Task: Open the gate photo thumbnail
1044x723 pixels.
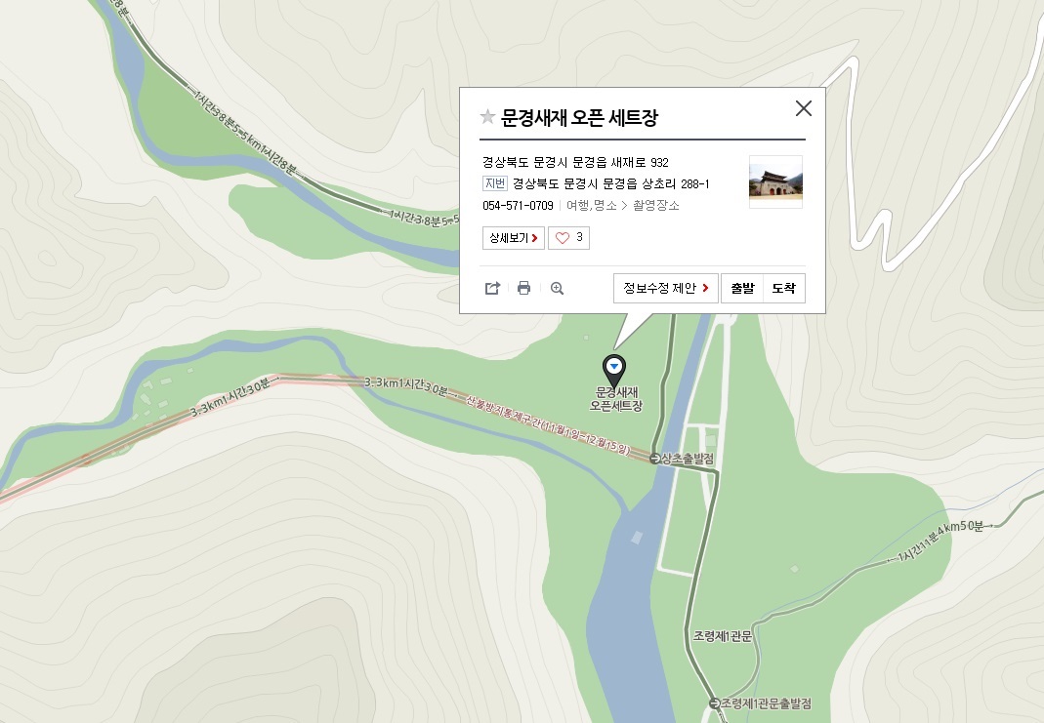Action: tap(775, 181)
